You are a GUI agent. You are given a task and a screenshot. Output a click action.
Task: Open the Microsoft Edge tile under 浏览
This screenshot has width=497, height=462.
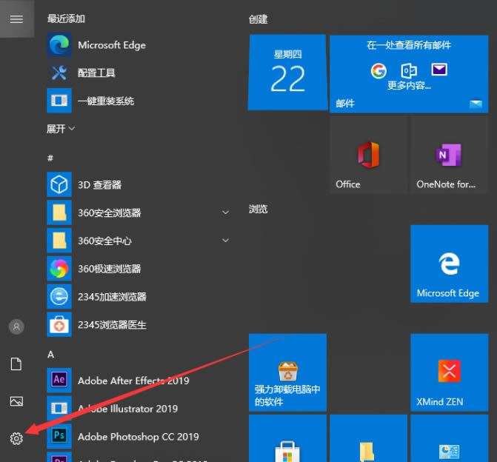pyautogui.click(x=449, y=264)
